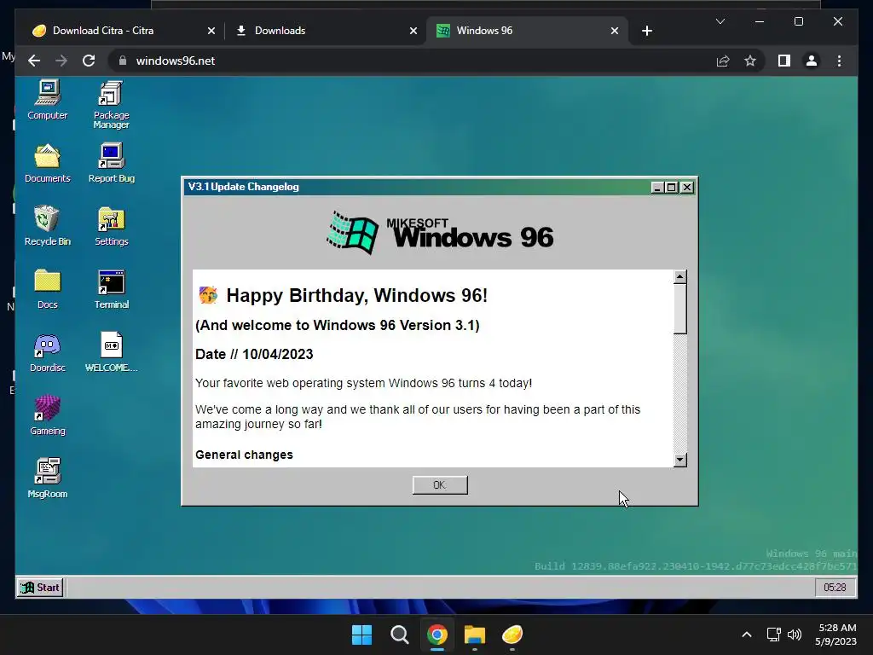Minimize the V3.1 Update Changelog window
Image resolution: width=873 pixels, height=655 pixels.
click(x=657, y=187)
